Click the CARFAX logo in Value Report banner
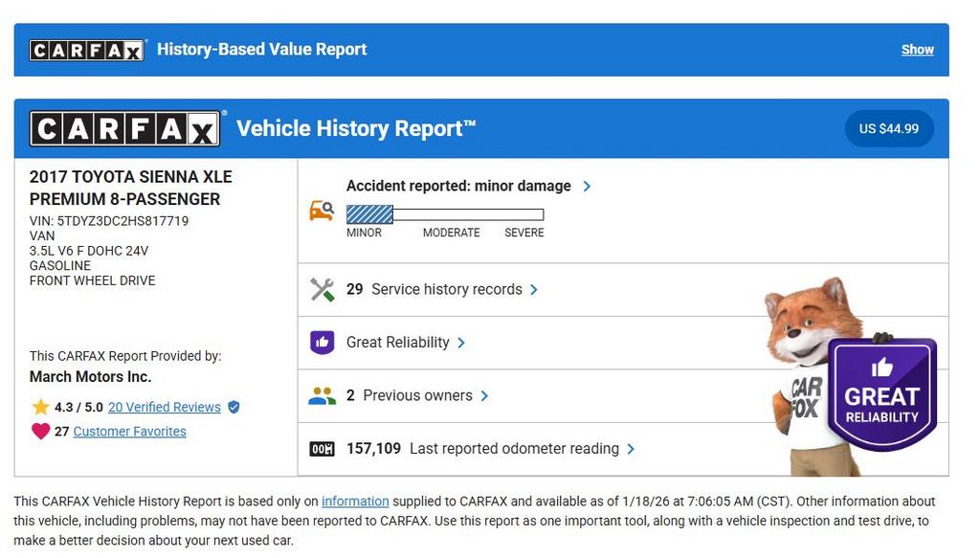 point(86,50)
